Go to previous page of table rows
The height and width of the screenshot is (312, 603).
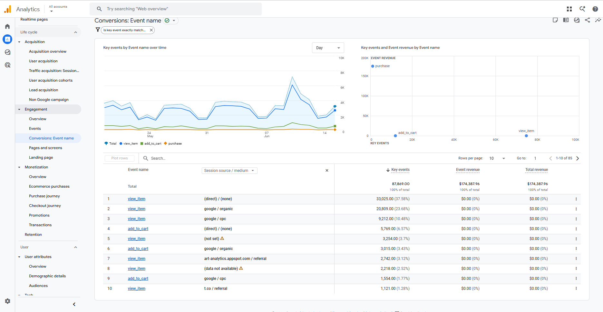(550, 158)
